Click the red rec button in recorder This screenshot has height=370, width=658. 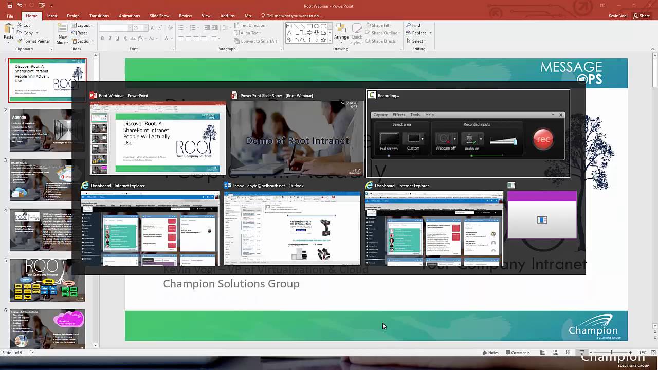pos(543,139)
